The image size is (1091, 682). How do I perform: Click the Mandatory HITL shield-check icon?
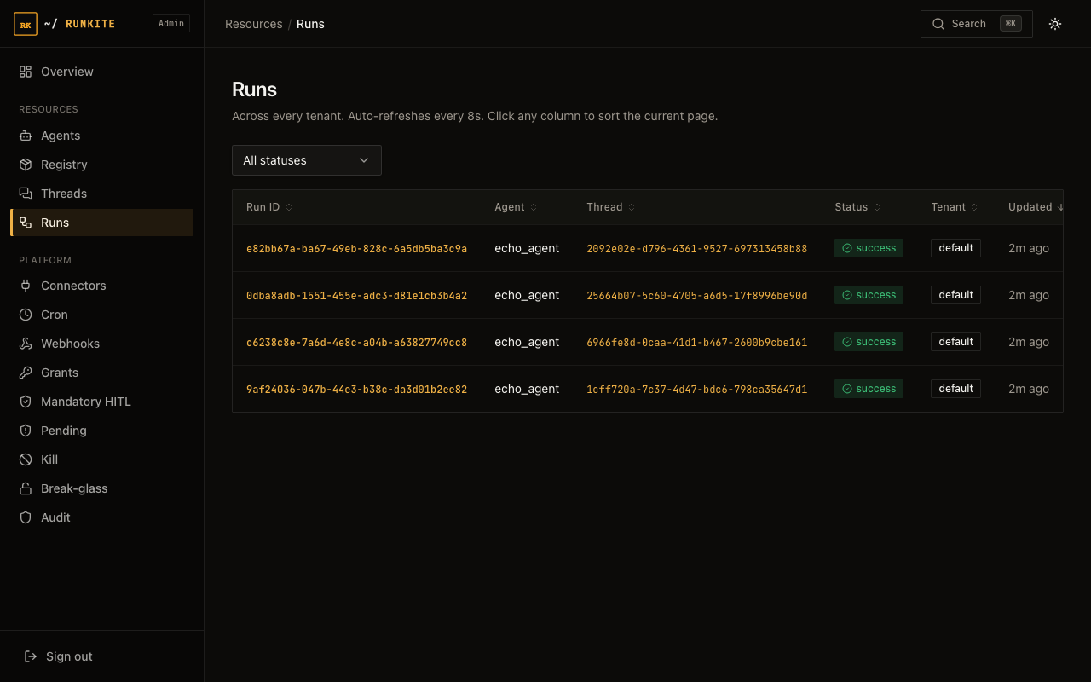(x=26, y=402)
